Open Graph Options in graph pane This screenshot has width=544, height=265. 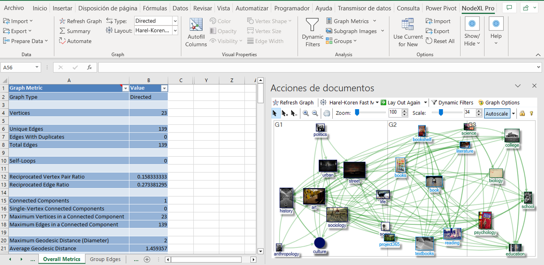[499, 102]
